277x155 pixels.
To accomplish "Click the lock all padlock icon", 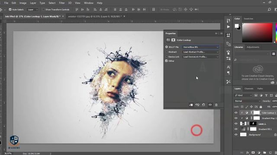I will coord(261,107).
